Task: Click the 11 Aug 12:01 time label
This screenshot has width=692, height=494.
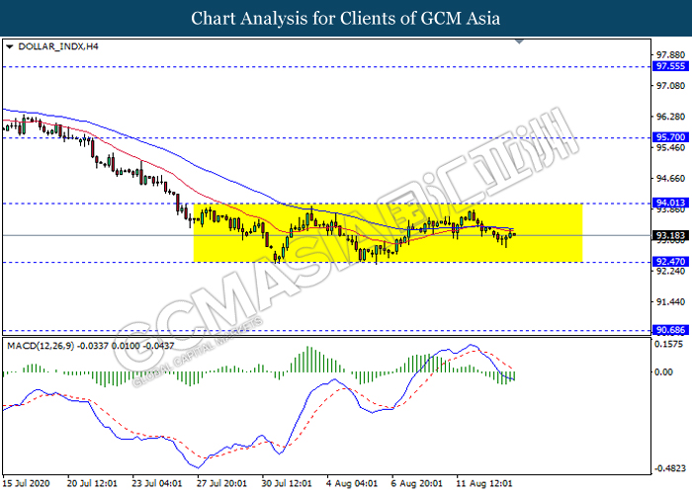Action: pyautogui.click(x=484, y=483)
